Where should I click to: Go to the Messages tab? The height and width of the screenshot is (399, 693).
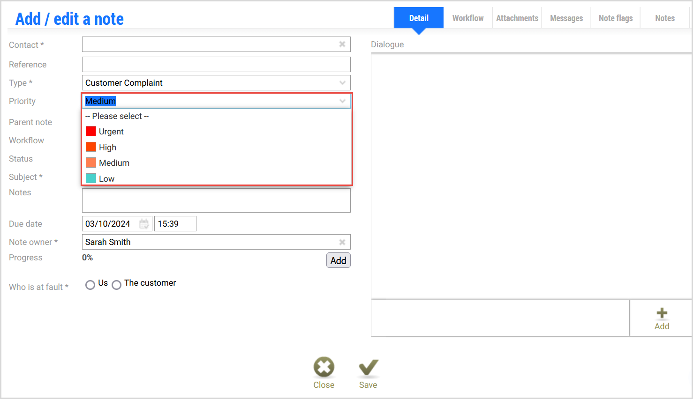[566, 18]
